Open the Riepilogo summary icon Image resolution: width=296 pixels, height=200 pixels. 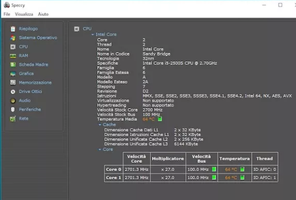click(x=13, y=29)
